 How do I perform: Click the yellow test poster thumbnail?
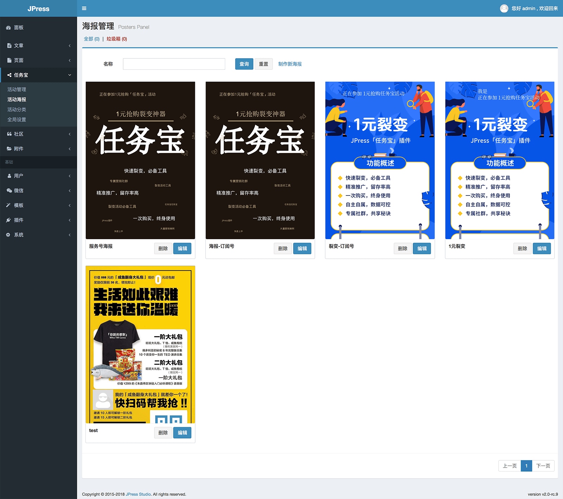pos(140,345)
